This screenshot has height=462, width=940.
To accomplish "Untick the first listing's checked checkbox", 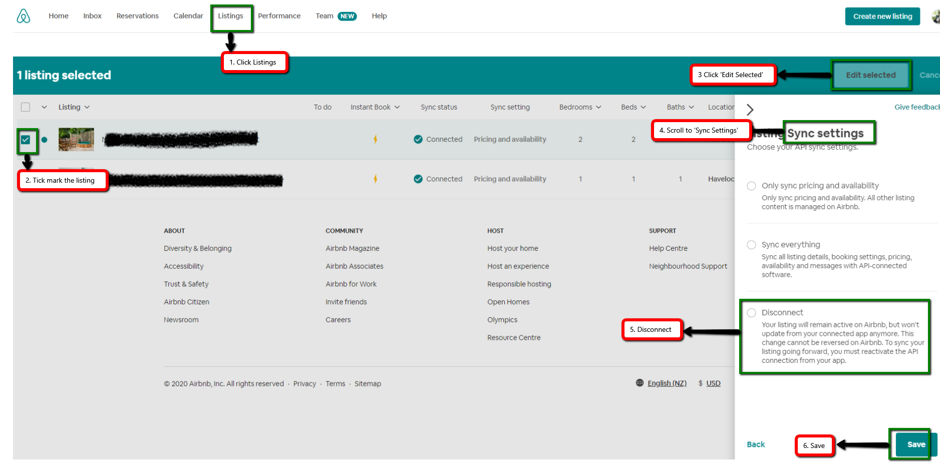I will (x=26, y=140).
